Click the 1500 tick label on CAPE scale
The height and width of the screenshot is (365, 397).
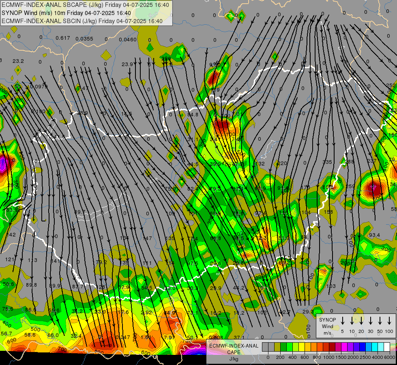click(341, 357)
